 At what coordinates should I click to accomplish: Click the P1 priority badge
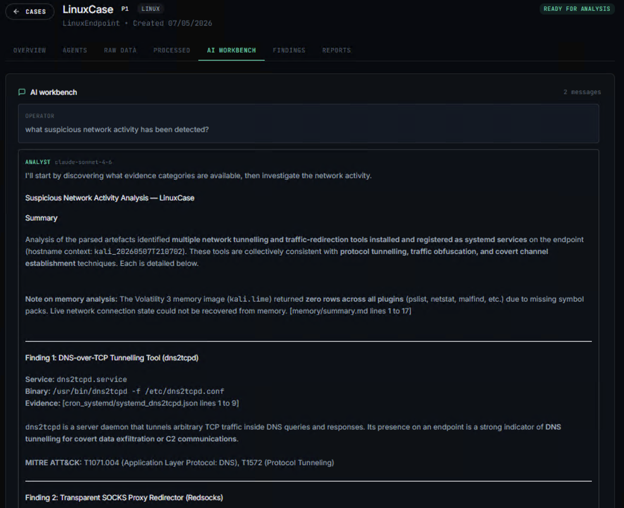click(125, 9)
